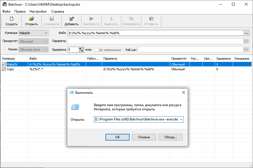Toggle the MakeDir row checkbox

coord(4,64)
